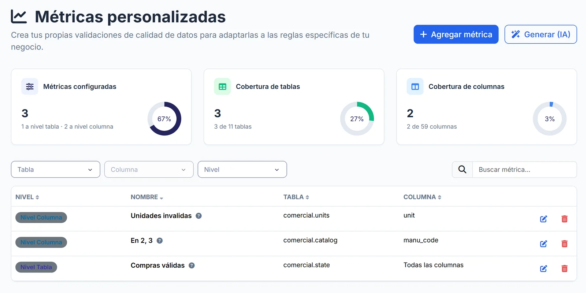Sort by the NOMBRE column header
Screen dimensions: 586x293
[x=147, y=197]
